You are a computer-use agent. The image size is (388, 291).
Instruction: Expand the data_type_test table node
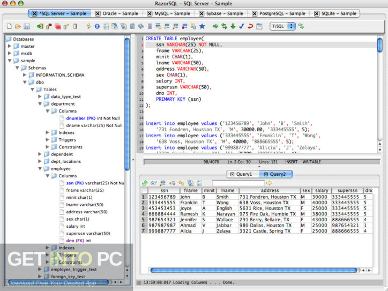pyautogui.click(x=40, y=96)
